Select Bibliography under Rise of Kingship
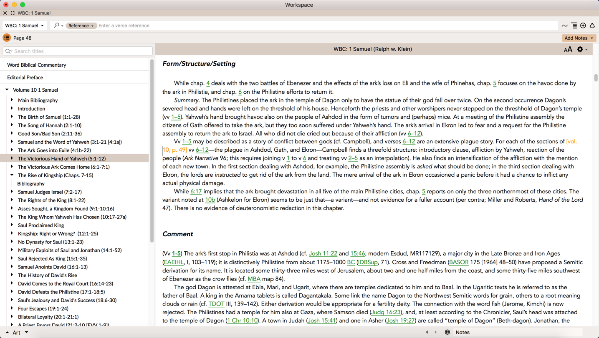This screenshot has height=338, width=599. [31, 184]
